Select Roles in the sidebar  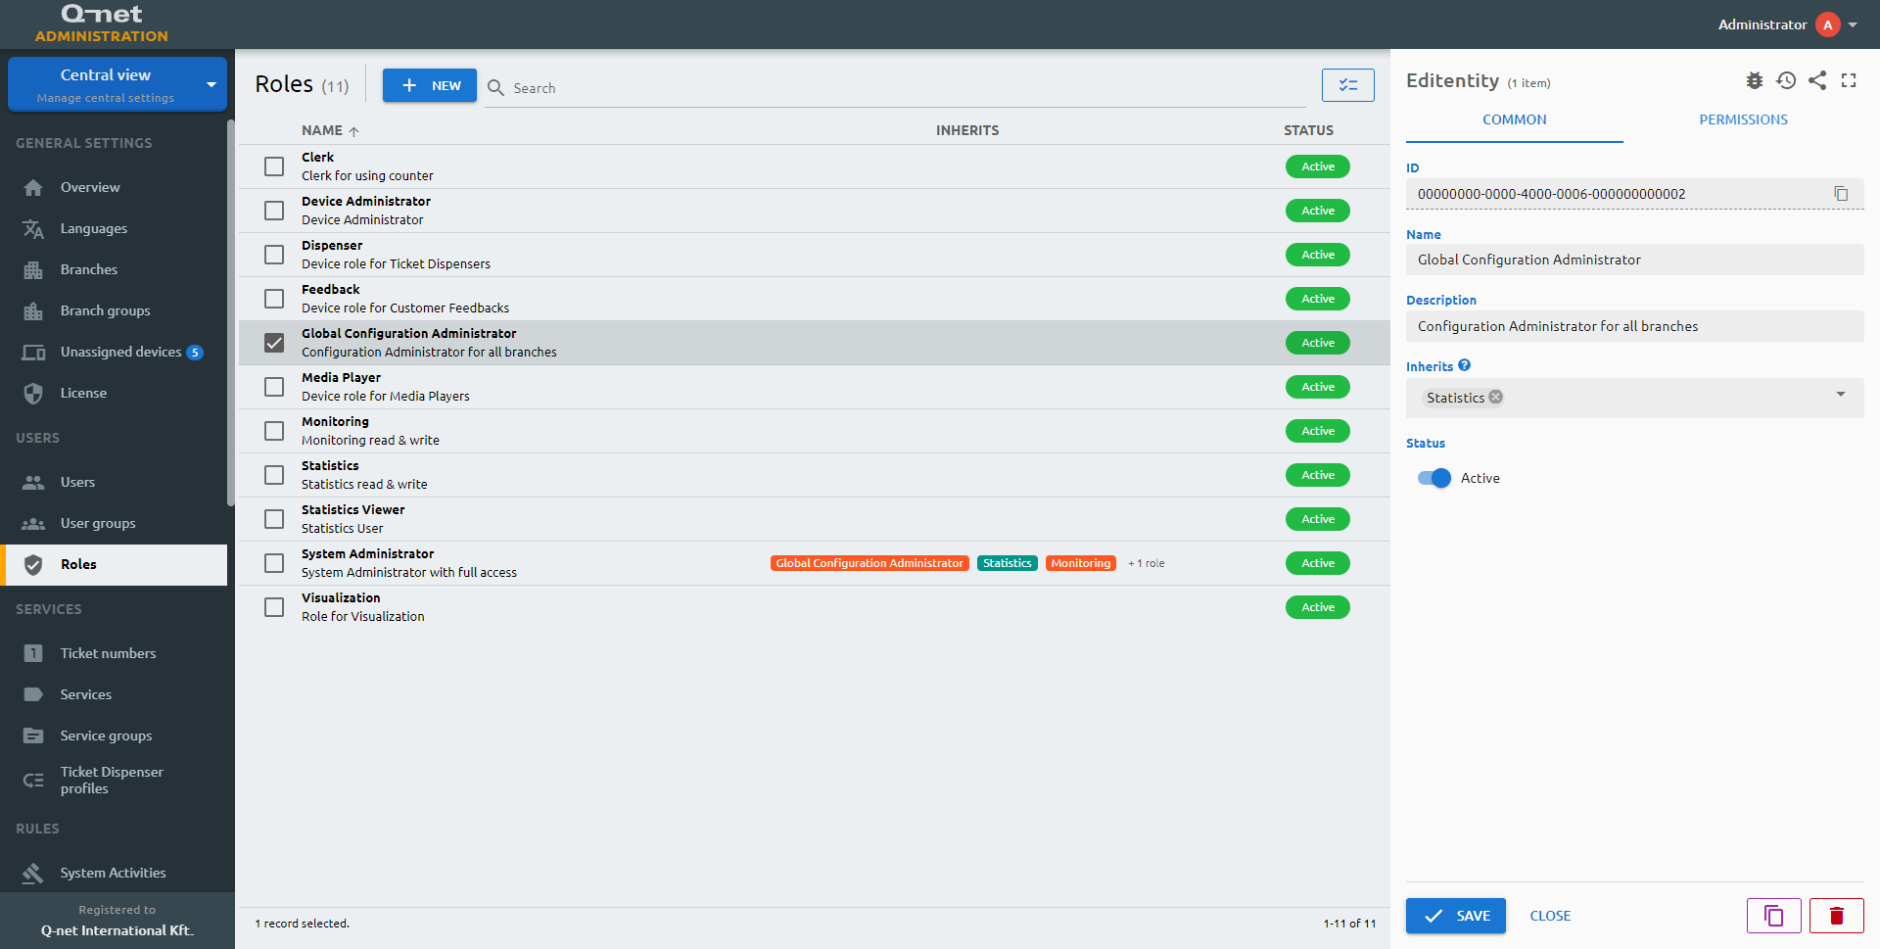tap(116, 564)
